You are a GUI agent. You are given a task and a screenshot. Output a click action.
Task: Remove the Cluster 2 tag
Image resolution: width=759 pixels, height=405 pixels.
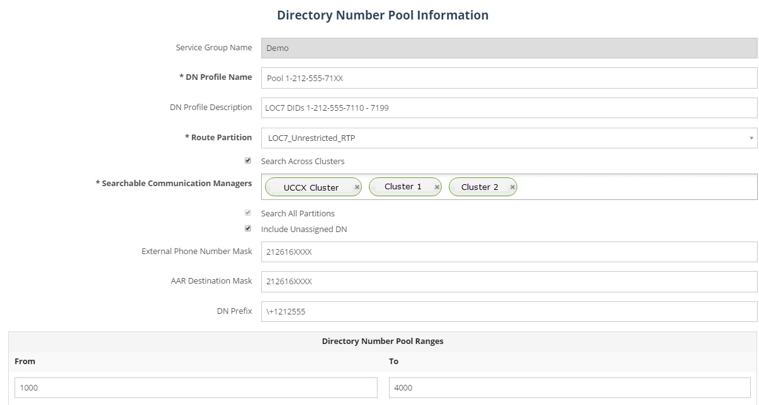pos(512,187)
